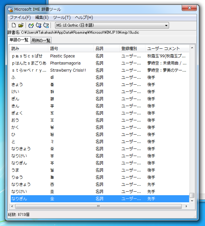Open the ツール(T) menu
Screen dimensions: 205x226
click(62, 18)
